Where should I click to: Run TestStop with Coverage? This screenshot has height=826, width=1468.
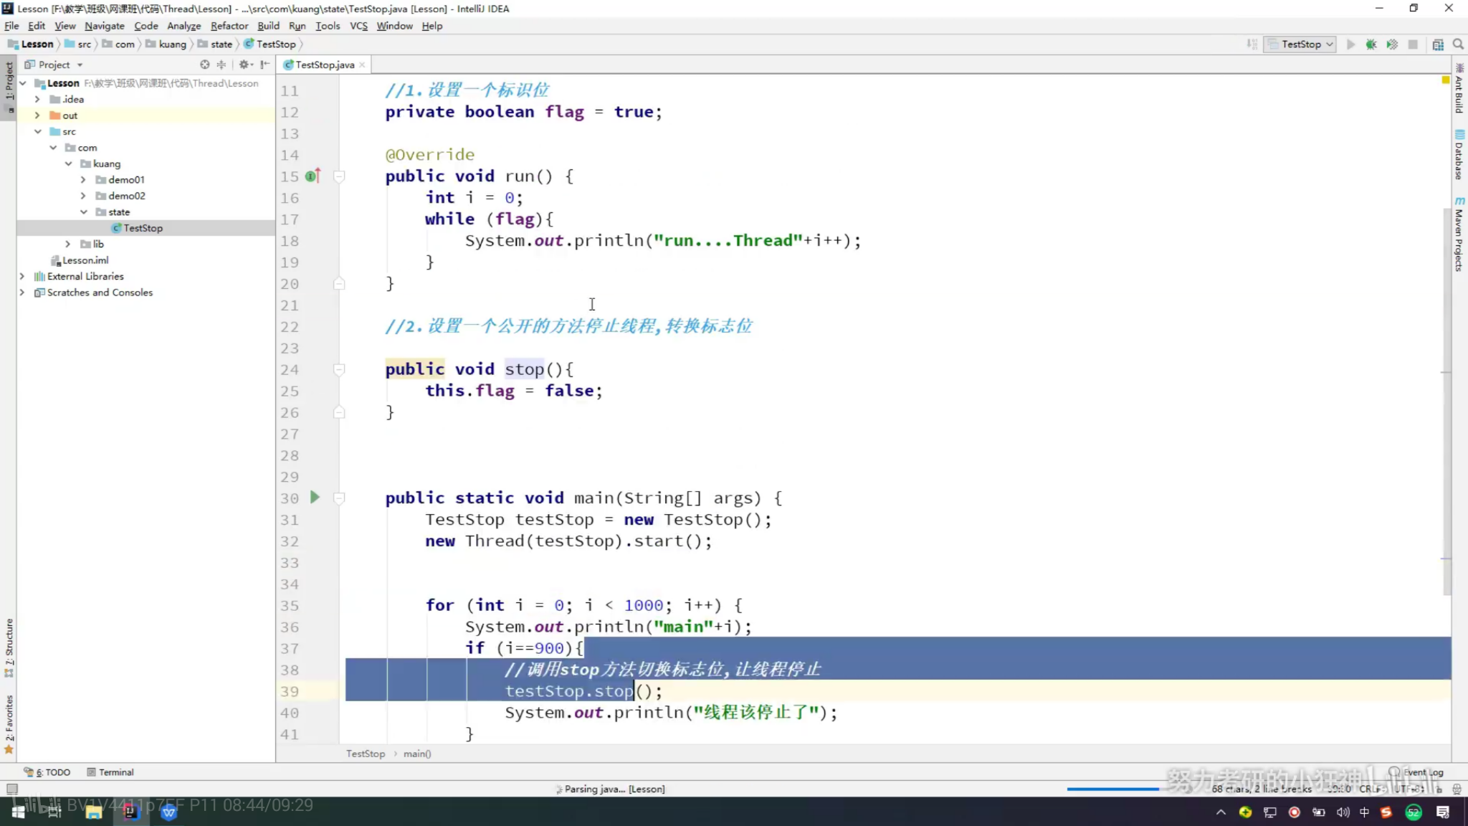[1392, 44]
